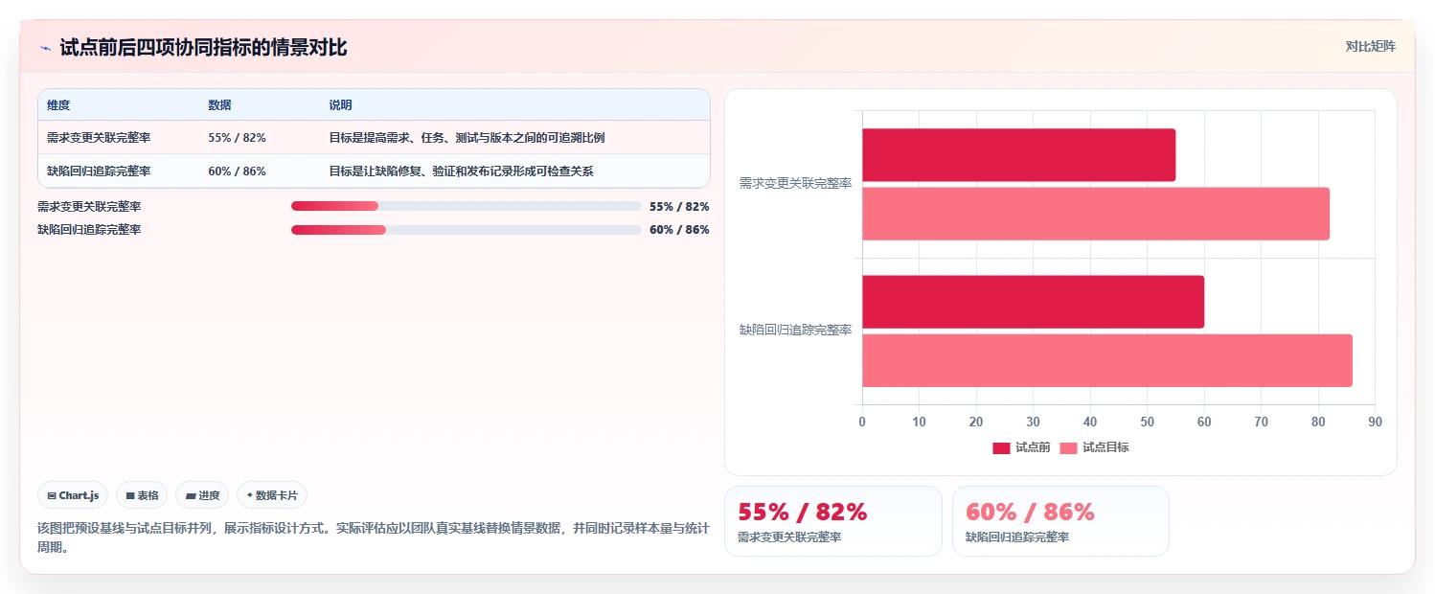Click the 数据 column header

tap(219, 105)
